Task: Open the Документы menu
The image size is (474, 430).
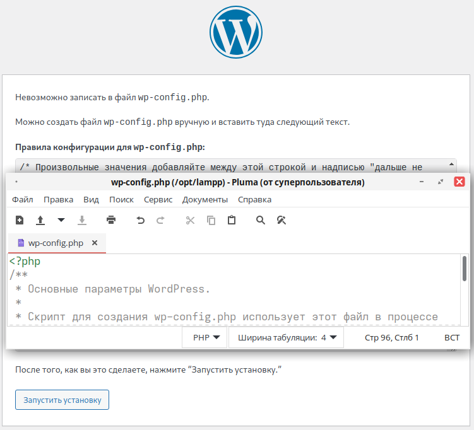Action: point(205,200)
